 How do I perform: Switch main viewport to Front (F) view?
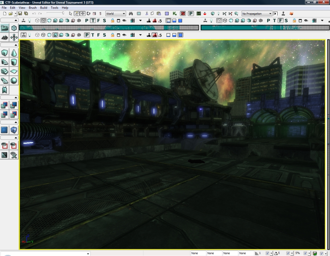pos(99,35)
